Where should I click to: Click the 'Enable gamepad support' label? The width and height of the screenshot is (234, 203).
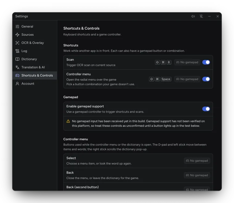coord(85,106)
